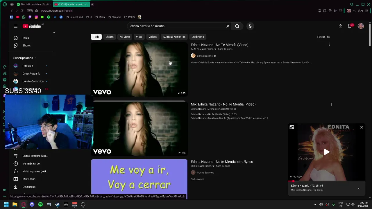Add page to bookmarks with the heart icon
The image size is (372, 209).
tap(340, 11)
